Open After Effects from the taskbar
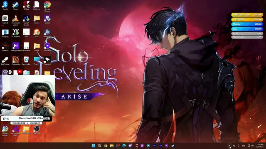Viewport: 266px width, 149px height. click(160, 146)
